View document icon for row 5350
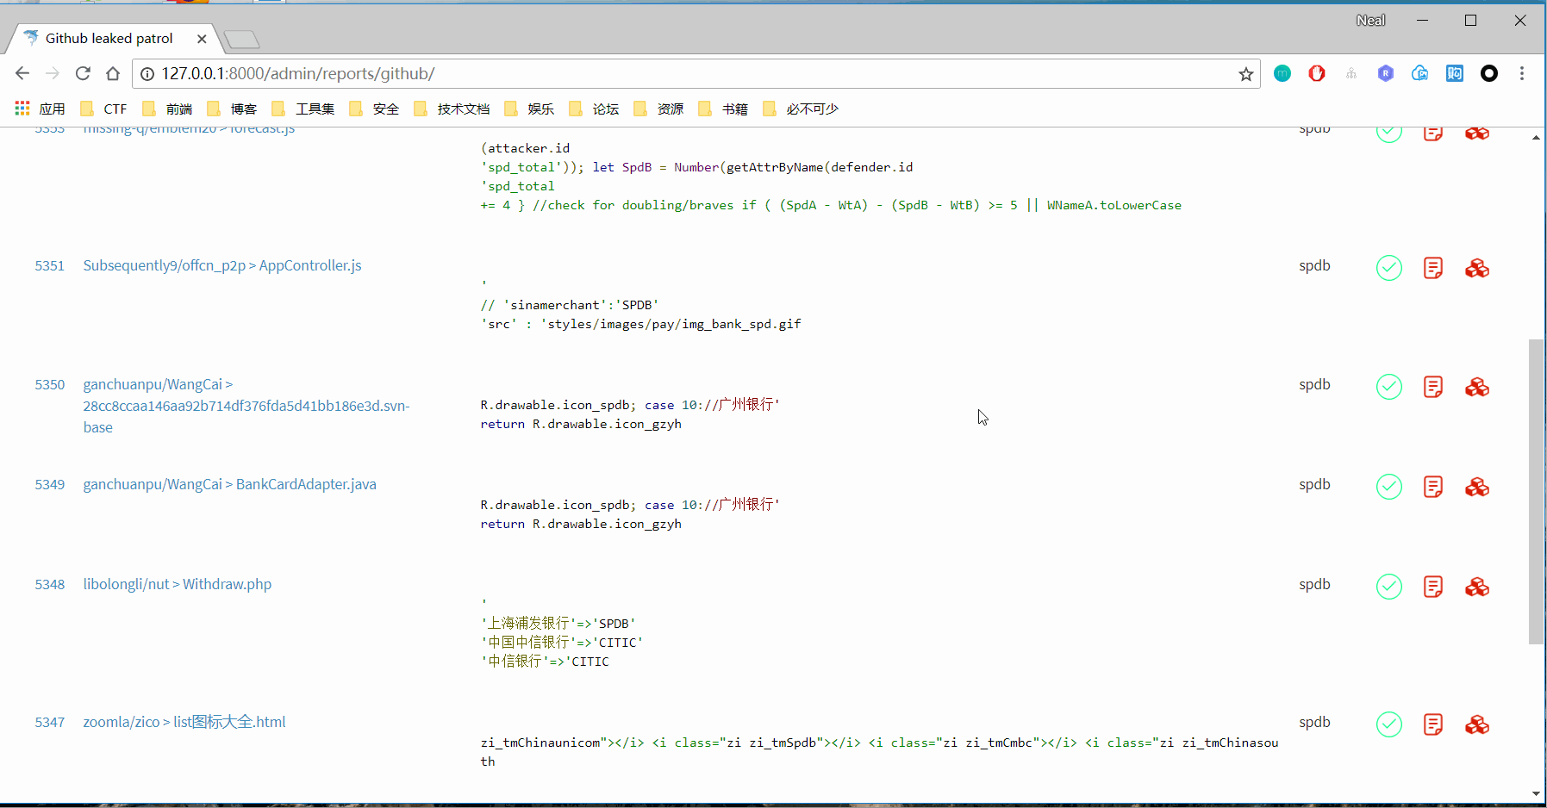Screen dimensions: 1547x808 pos(1433,387)
